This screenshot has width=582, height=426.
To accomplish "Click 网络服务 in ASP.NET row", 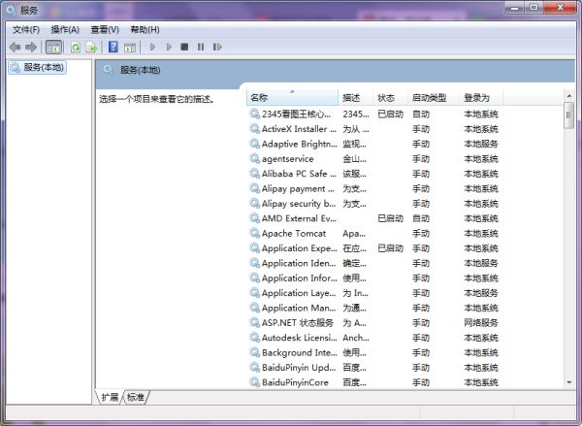I will coord(481,323).
